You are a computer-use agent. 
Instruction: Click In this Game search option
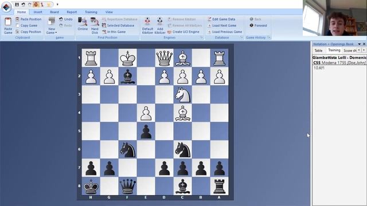pos(114,32)
